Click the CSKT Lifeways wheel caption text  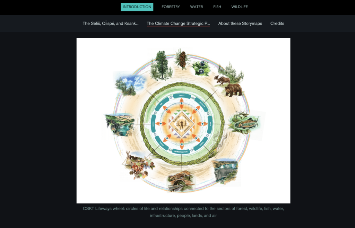coord(183,212)
